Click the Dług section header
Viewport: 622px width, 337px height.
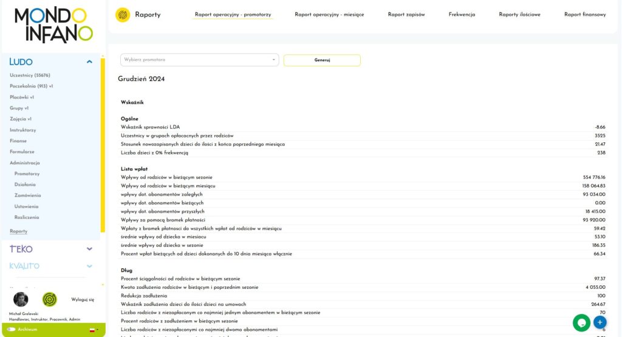126,270
